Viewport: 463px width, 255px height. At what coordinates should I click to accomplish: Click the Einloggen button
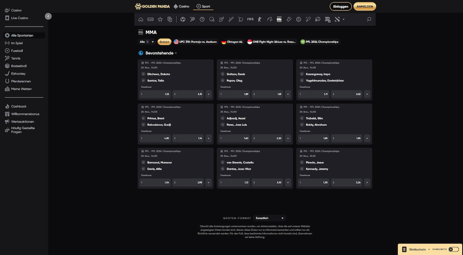pos(341,7)
